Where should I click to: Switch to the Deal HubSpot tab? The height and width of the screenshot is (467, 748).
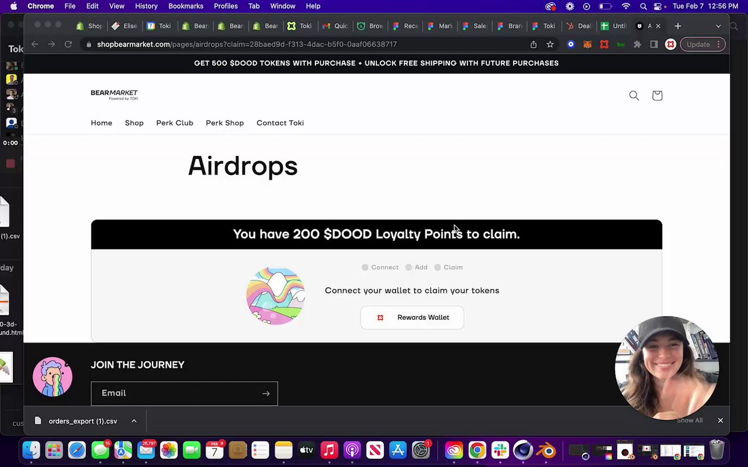[x=578, y=26]
